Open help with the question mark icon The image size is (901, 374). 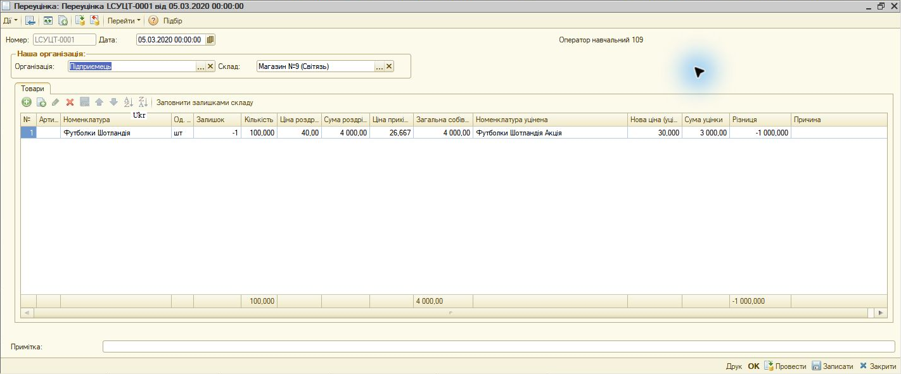tap(153, 21)
